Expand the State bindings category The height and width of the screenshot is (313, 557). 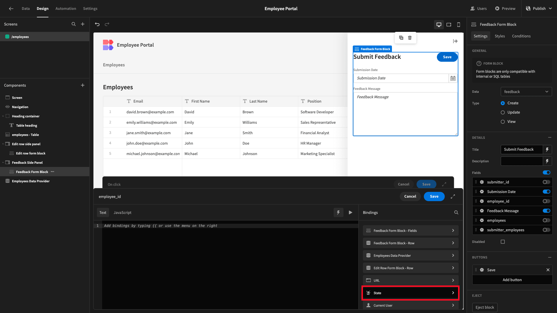coord(410,293)
